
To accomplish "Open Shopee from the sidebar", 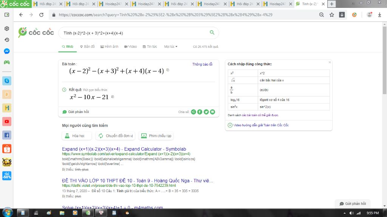I will pyautogui.click(x=7, y=148).
